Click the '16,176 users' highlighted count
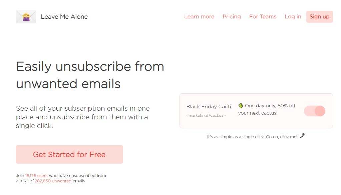This screenshot has width=341, height=195. (x=36, y=175)
